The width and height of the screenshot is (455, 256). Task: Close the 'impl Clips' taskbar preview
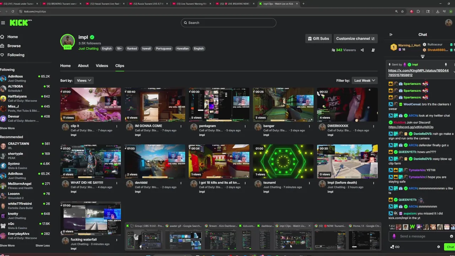point(309,226)
